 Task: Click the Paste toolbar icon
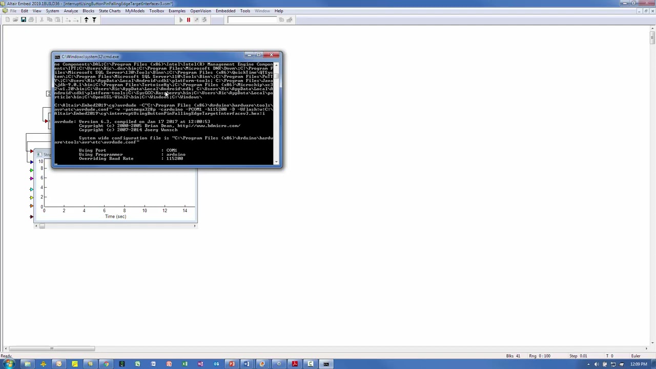(x=57, y=19)
